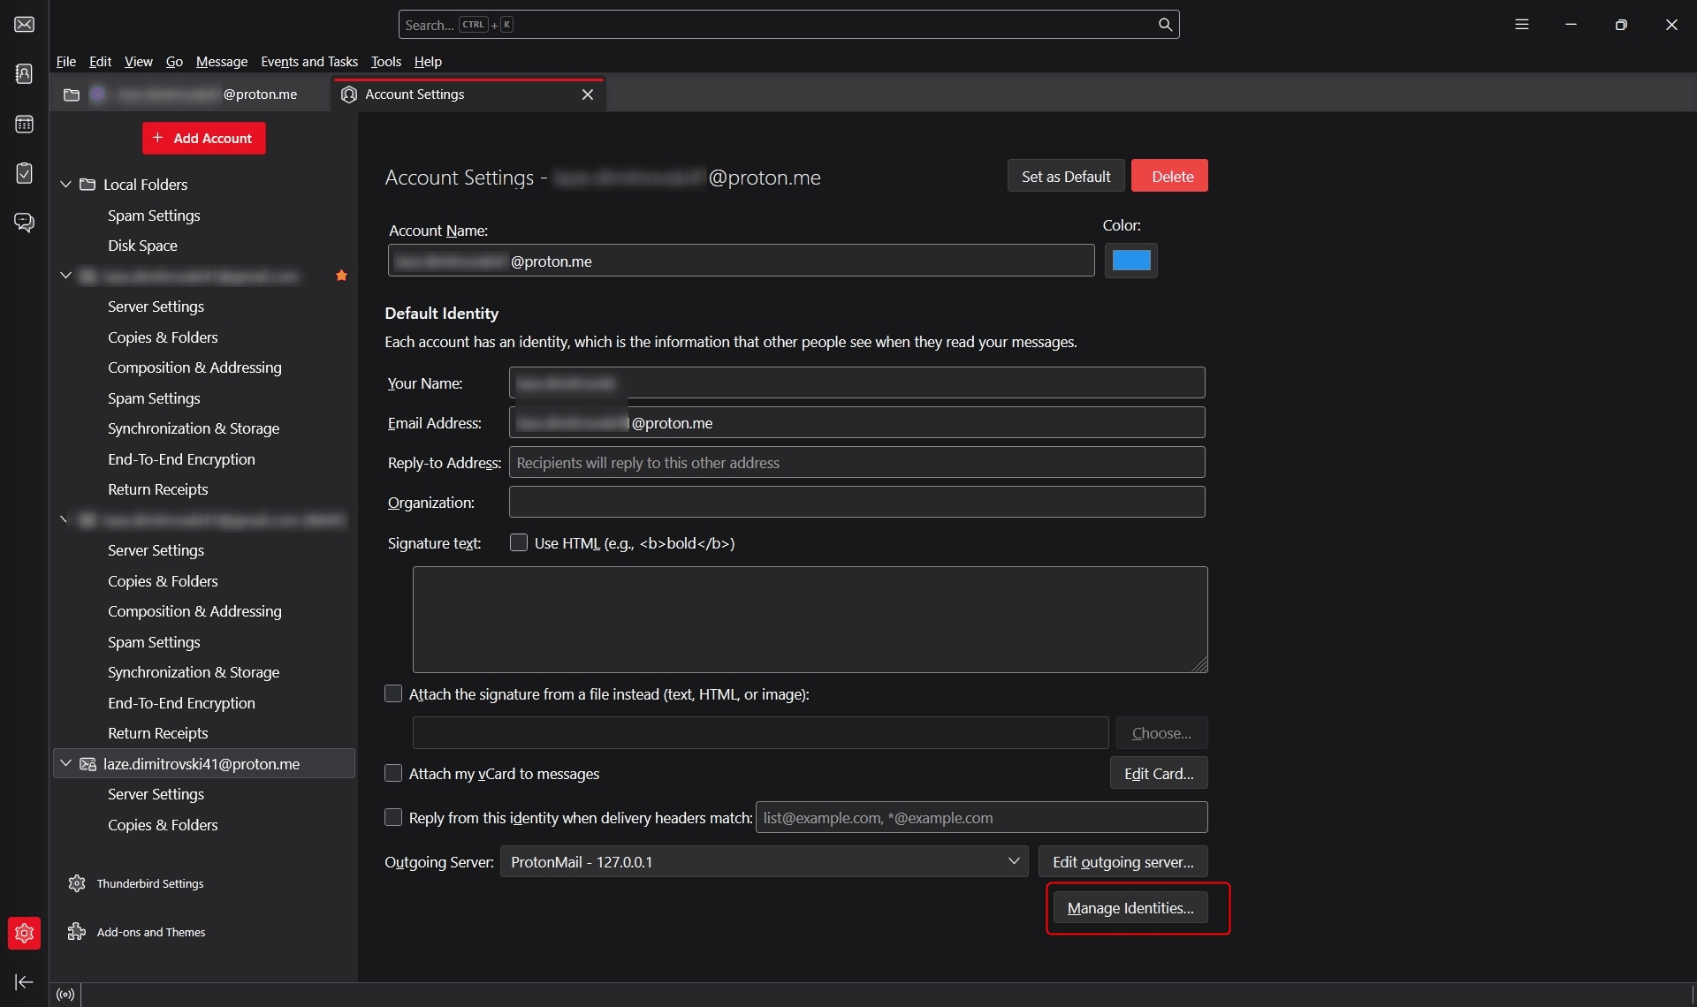1697x1007 pixels.
Task: Check Reply from this identity when headers match
Action: [x=393, y=817]
